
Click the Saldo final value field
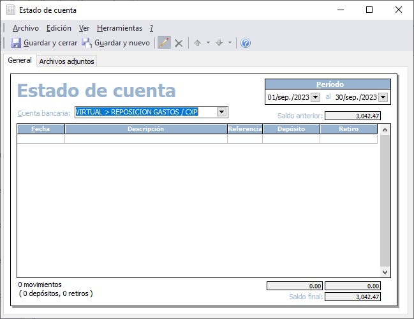pyautogui.click(x=353, y=297)
